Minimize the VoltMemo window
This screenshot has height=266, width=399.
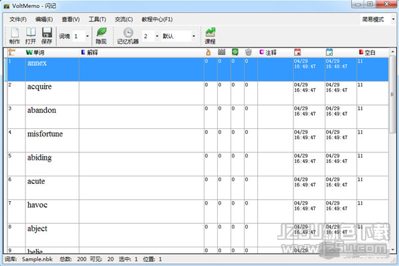click(x=358, y=4)
